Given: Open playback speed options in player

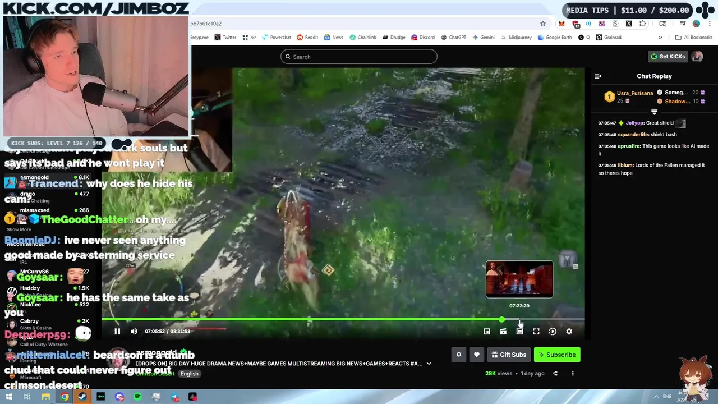Looking at the screenshot, I should [553, 332].
